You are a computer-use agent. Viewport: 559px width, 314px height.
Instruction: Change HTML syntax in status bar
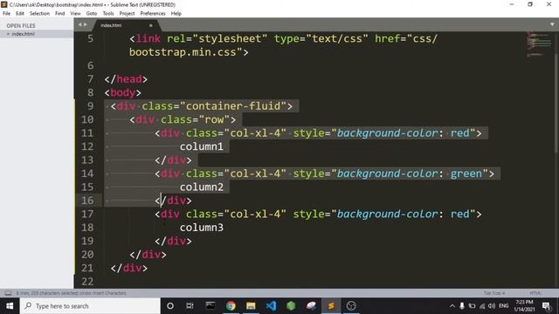(535, 293)
